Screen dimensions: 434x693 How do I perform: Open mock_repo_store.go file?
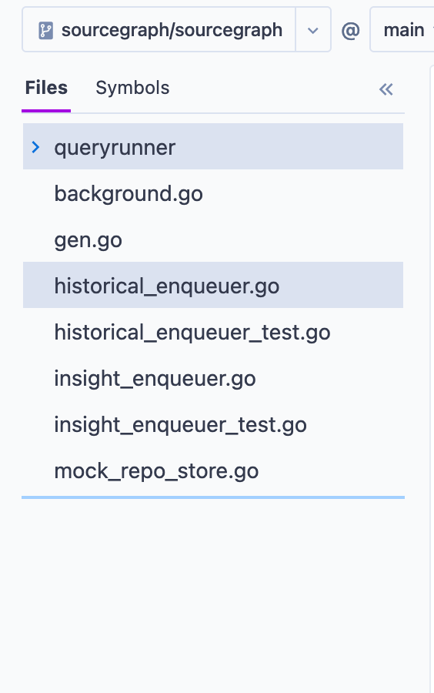coord(213,470)
